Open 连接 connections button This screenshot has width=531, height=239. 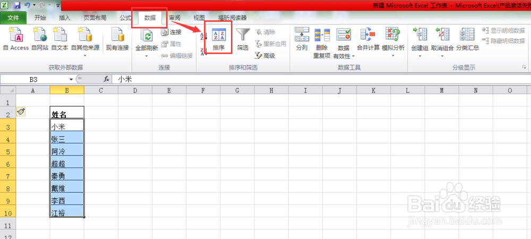172,32
